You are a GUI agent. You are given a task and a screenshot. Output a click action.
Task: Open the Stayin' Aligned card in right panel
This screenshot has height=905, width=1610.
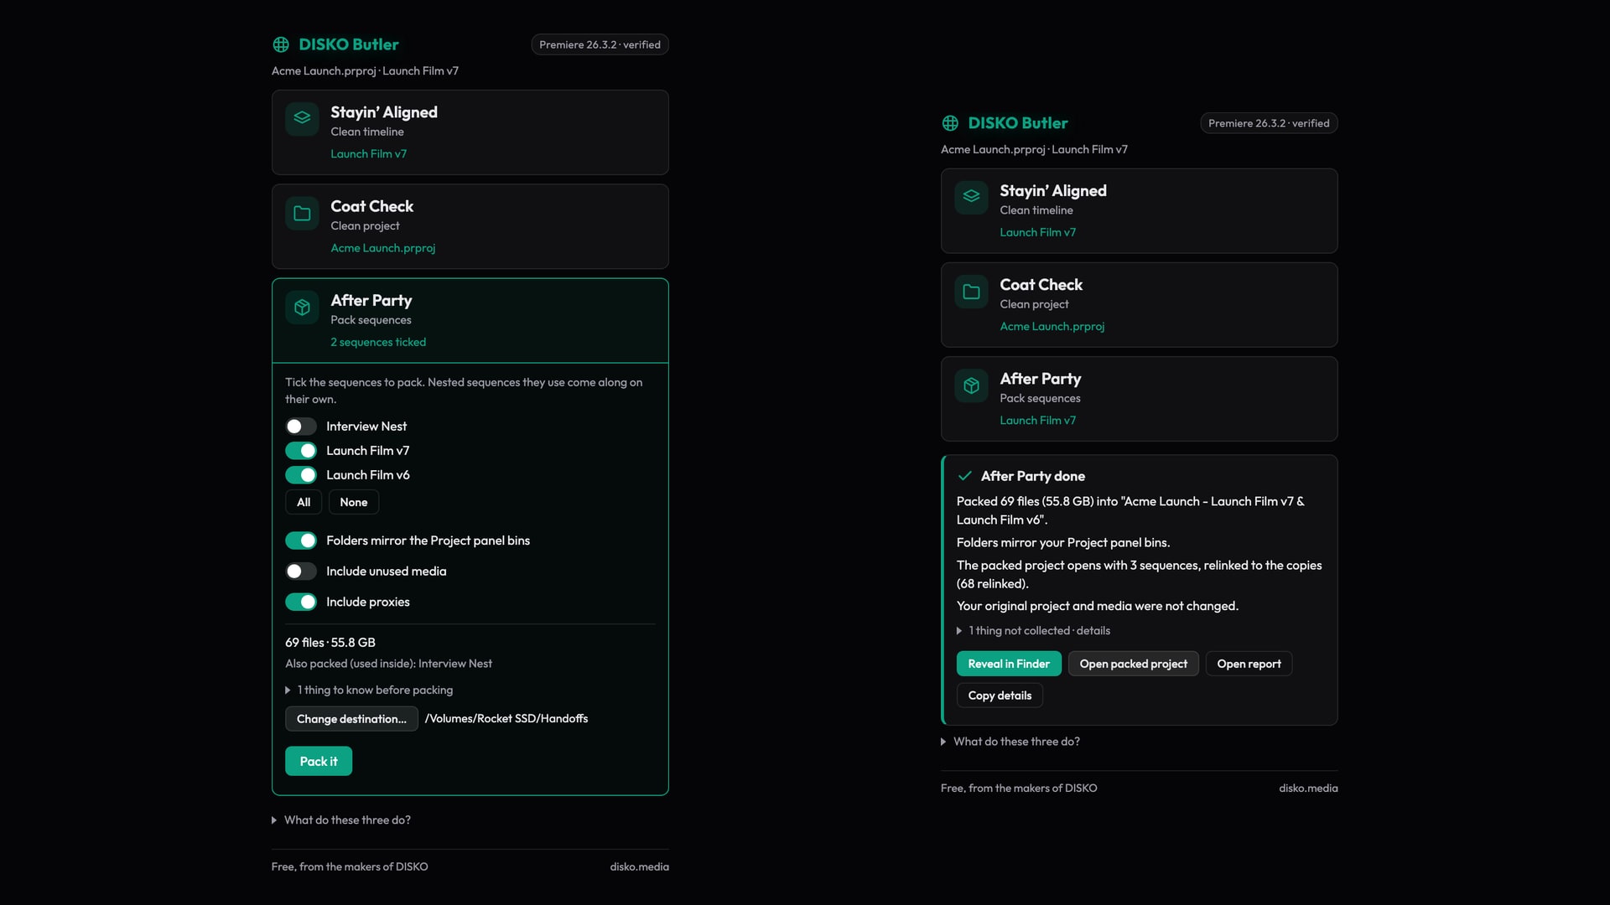pyautogui.click(x=1139, y=211)
